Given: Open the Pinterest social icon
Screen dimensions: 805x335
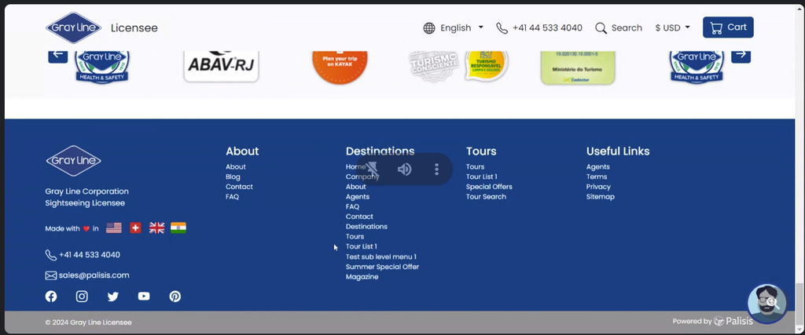Looking at the screenshot, I should (x=175, y=296).
